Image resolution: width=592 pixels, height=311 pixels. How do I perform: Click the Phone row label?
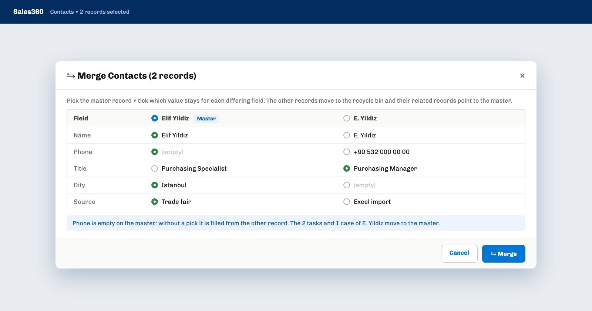coord(83,152)
